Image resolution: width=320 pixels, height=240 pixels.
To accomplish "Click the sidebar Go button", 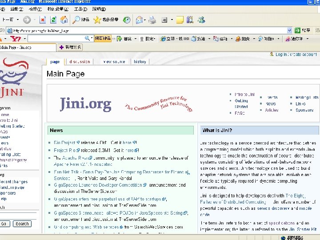I will click(4, 224).
